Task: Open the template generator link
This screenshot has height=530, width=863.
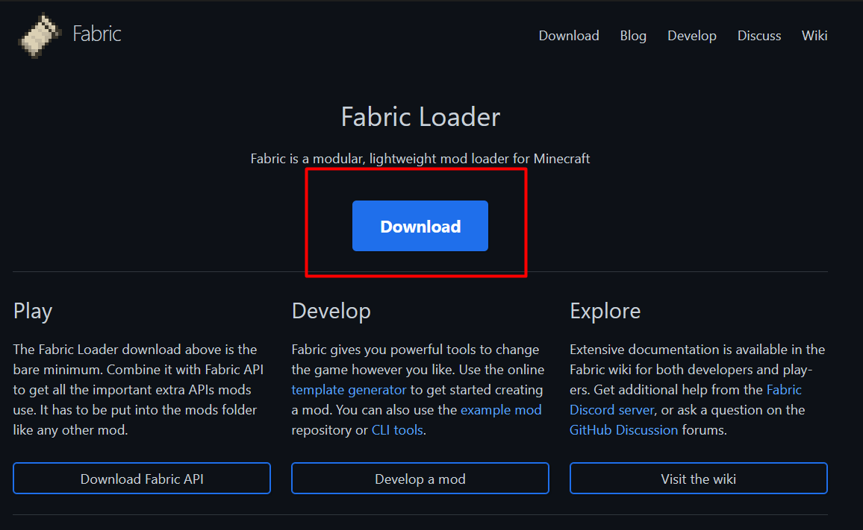Action: (349, 390)
